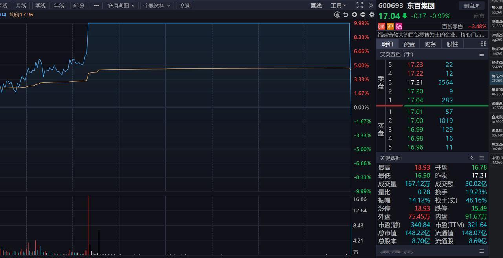Screen dimensions: 503x258
Task: Select the 财务 tab
Action: [430, 44]
